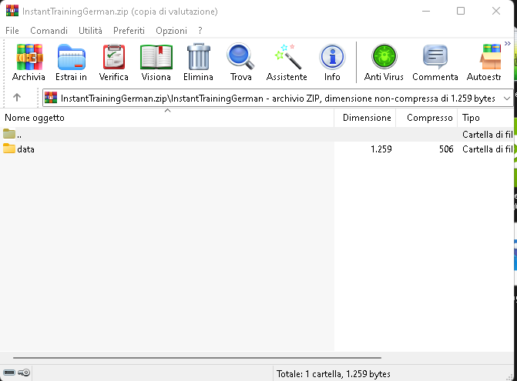Click the Autoestraente toolbar icon
Image resolution: width=517 pixels, height=381 pixels.
coord(484,62)
